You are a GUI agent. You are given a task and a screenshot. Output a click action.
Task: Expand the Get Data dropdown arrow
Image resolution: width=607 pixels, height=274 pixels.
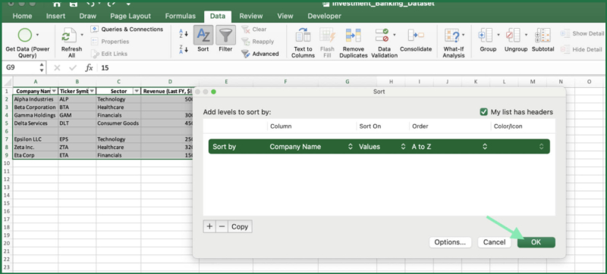click(x=37, y=35)
